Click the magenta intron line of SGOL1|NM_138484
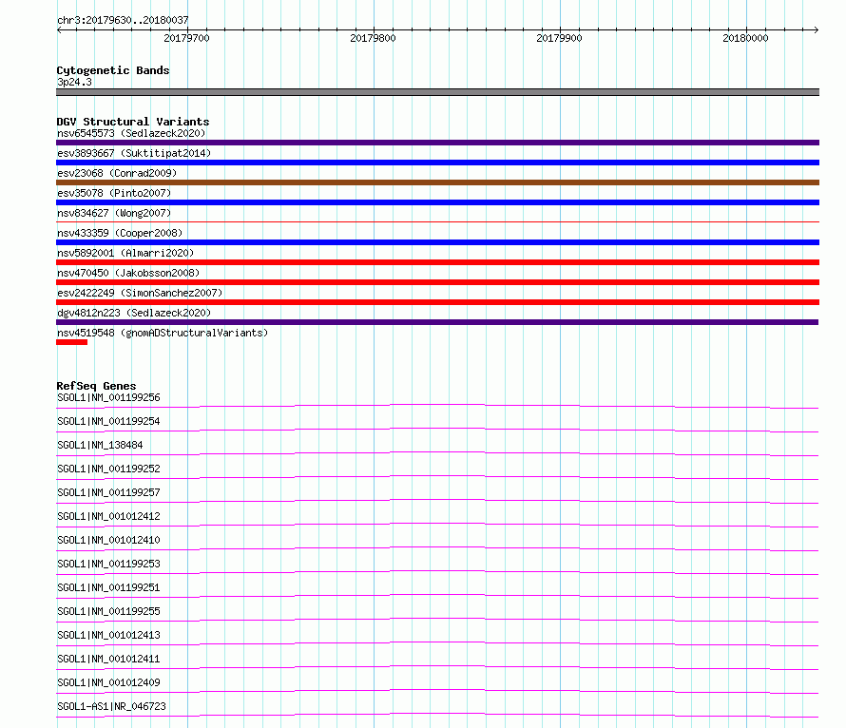The height and width of the screenshot is (728, 846). (x=437, y=453)
